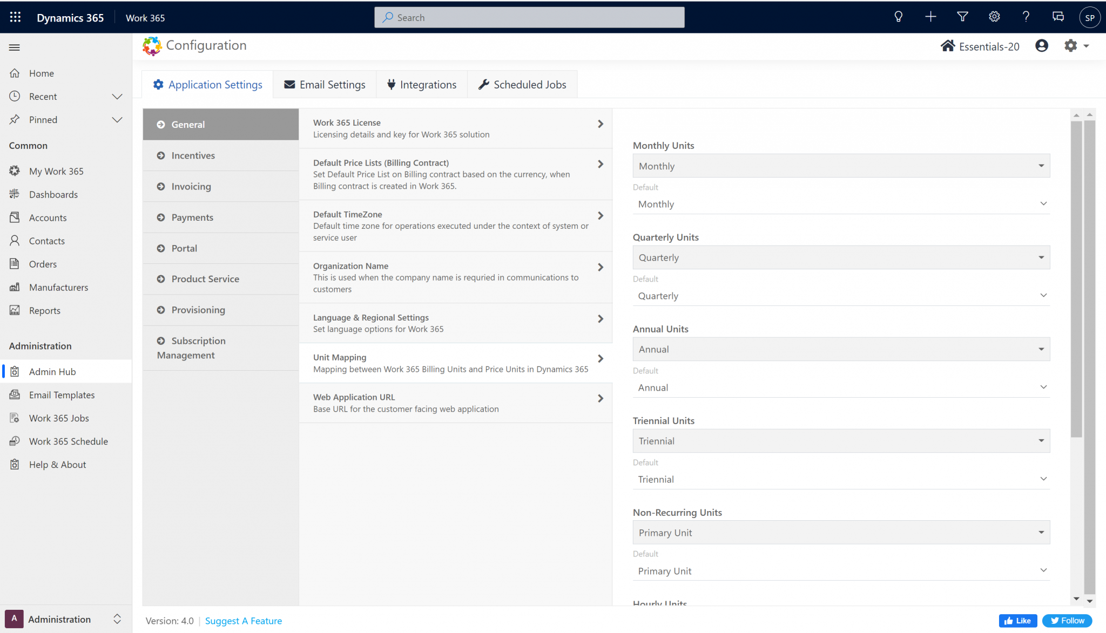Click the advanced find funnel icon
This screenshot has width=1106, height=633.
click(962, 17)
